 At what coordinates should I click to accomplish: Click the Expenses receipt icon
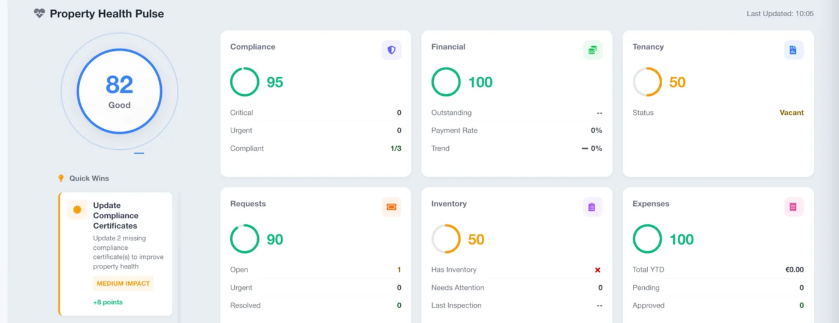coord(793,207)
